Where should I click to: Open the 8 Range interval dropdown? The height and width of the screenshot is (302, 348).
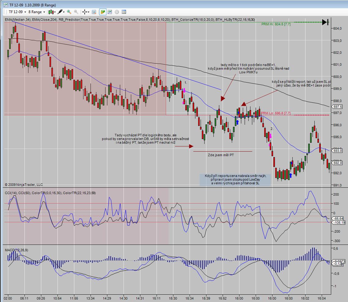click(x=36, y=12)
